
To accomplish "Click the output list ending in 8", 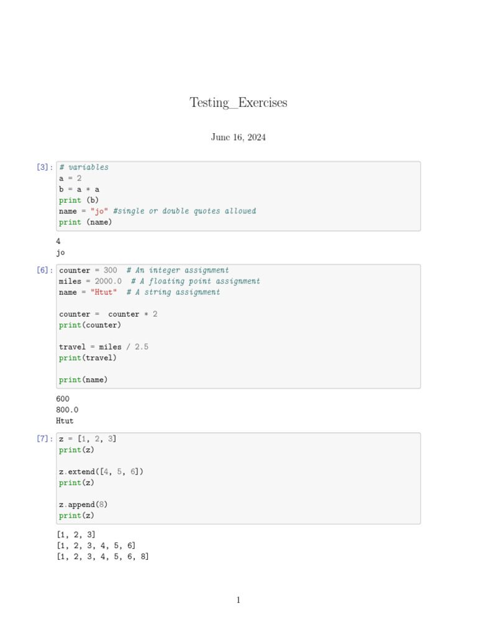I will point(102,557).
